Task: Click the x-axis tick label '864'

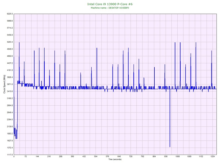Action: click(x=154, y=156)
